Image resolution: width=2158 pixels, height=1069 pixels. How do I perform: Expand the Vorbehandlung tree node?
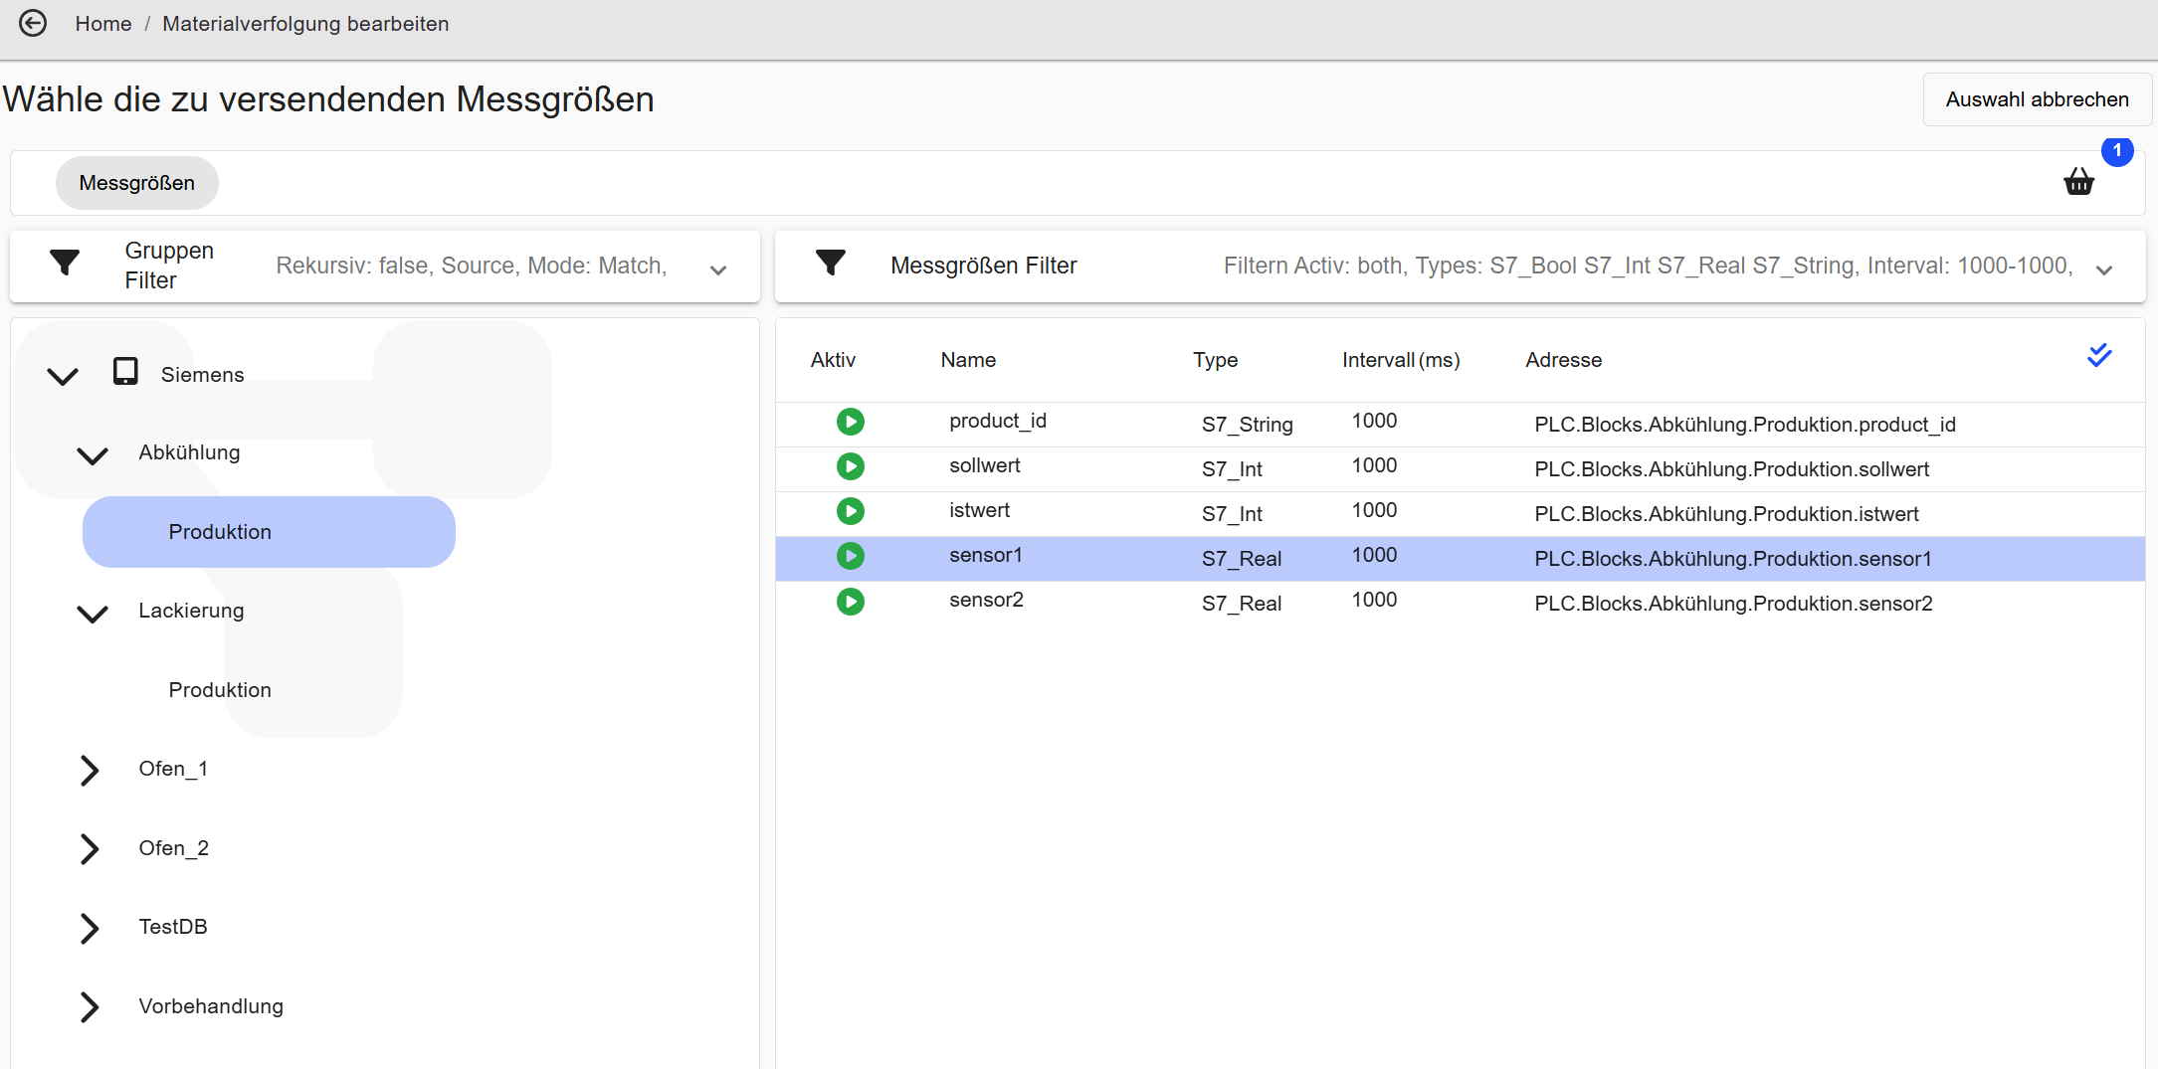click(x=90, y=1006)
